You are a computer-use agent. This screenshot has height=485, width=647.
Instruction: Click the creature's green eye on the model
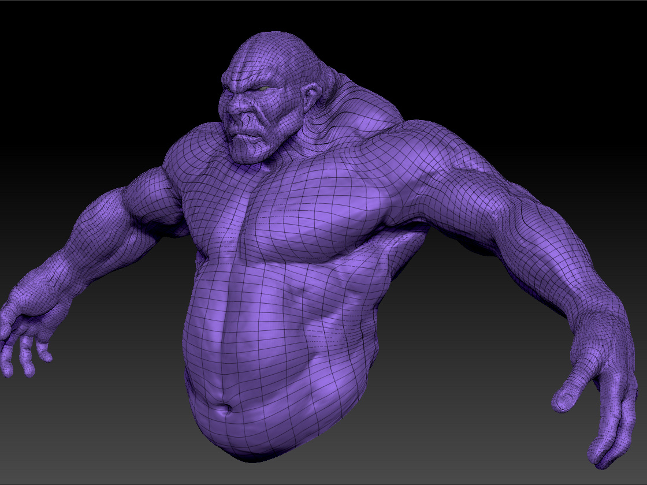point(263,88)
